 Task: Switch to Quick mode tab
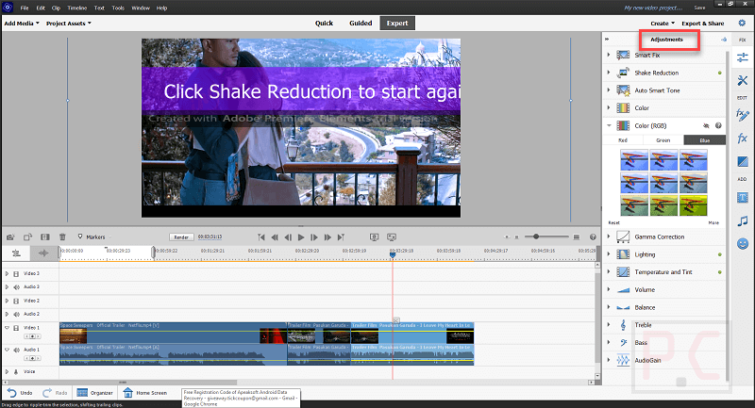(x=324, y=23)
